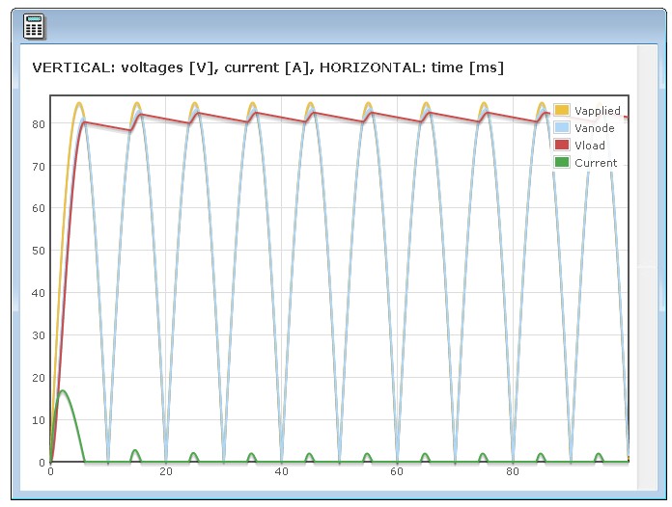Click the 20 label on the horizontal axis
Screen dimensions: 672x507
point(166,472)
